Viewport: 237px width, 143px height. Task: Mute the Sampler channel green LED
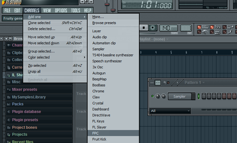[x=152, y=96]
